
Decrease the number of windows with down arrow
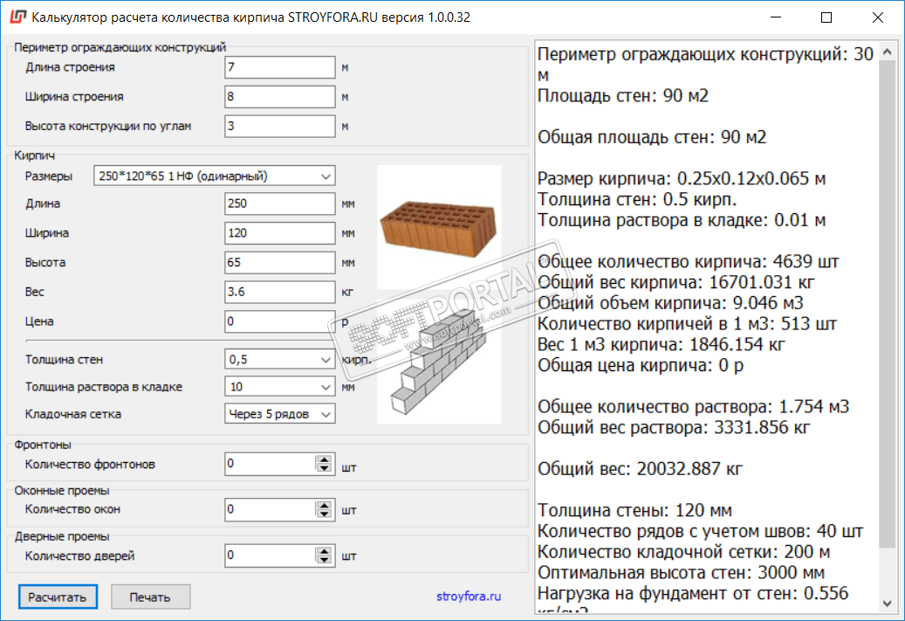[x=326, y=514]
